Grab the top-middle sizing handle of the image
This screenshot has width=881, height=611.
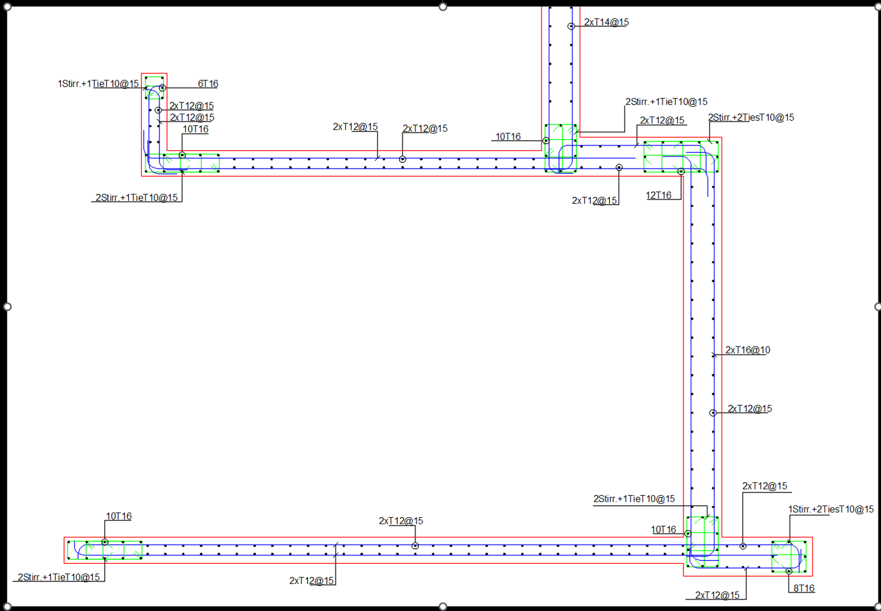[443, 7]
